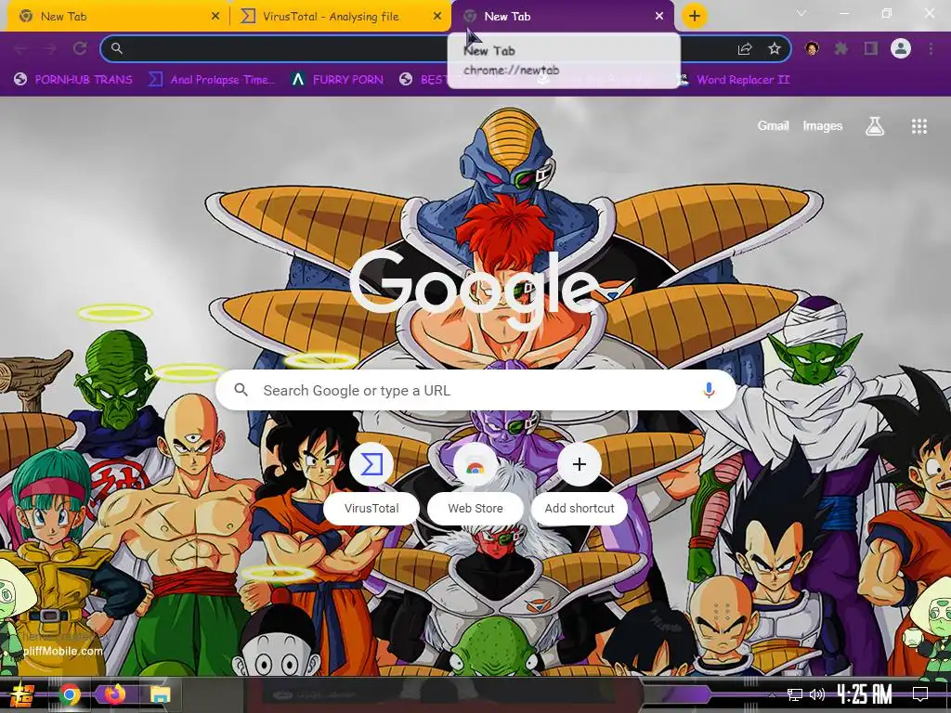Open the VirusTotal shortcut
The height and width of the screenshot is (713, 951).
click(371, 483)
